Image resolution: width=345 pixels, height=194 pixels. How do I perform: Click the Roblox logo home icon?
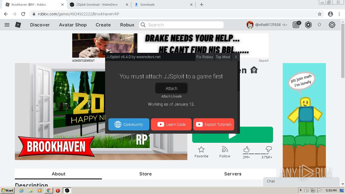[18, 25]
